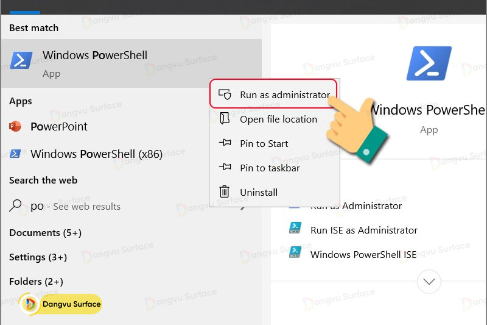Open the Folders (2+) results group

click(36, 282)
